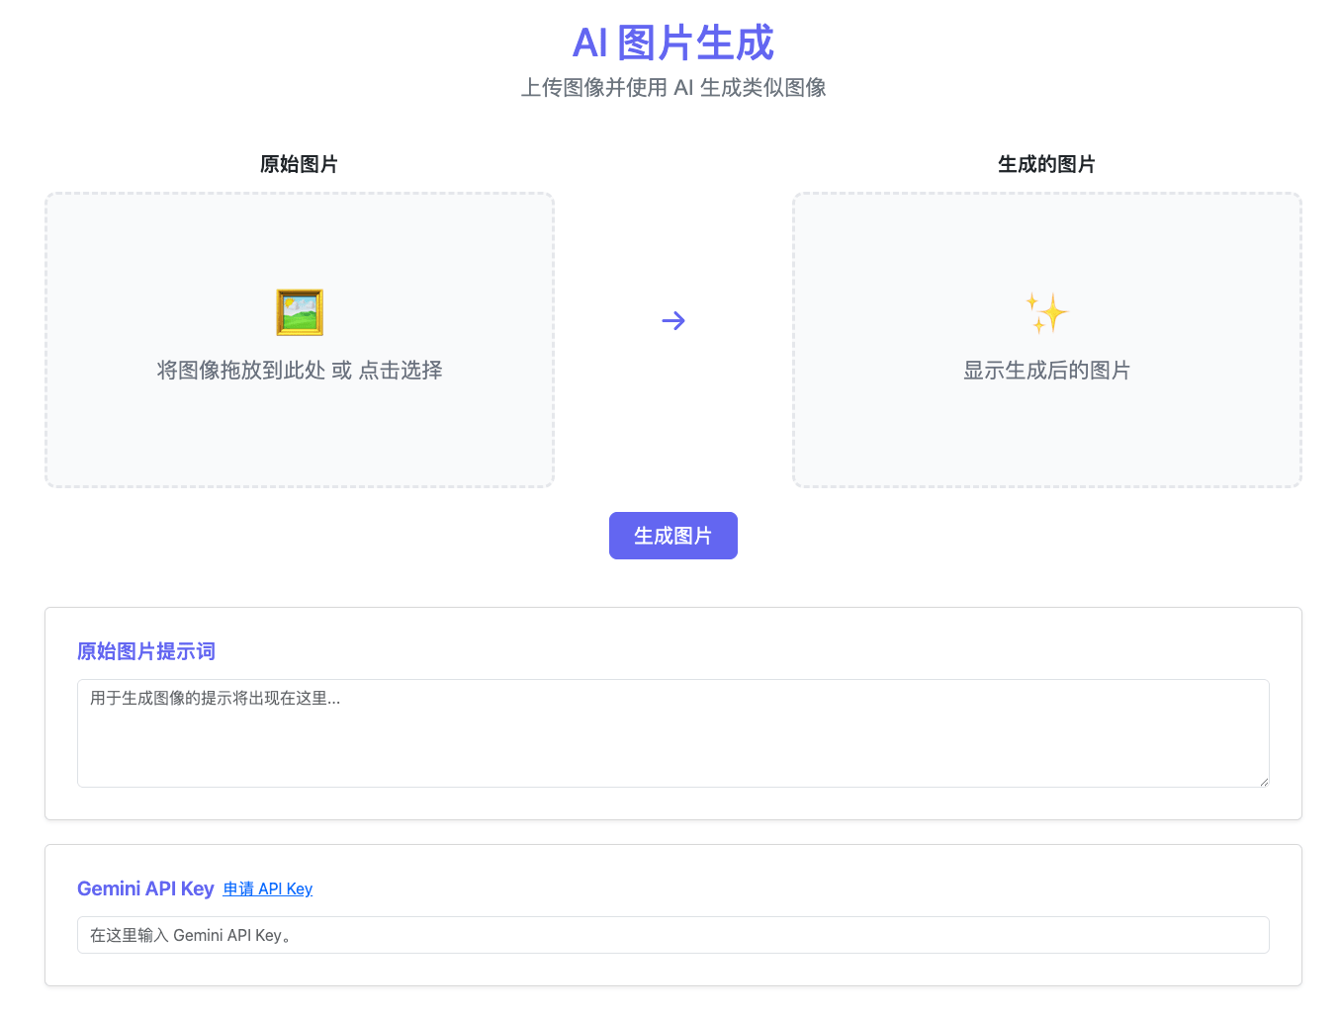Click the subtitle 上传图像并使用 AI 生成类似图像

tap(673, 88)
